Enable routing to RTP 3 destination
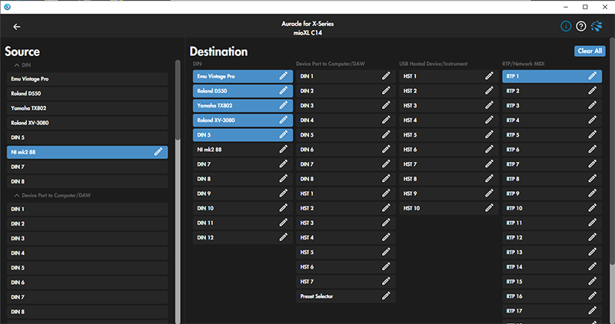The width and height of the screenshot is (615, 324). [552, 105]
